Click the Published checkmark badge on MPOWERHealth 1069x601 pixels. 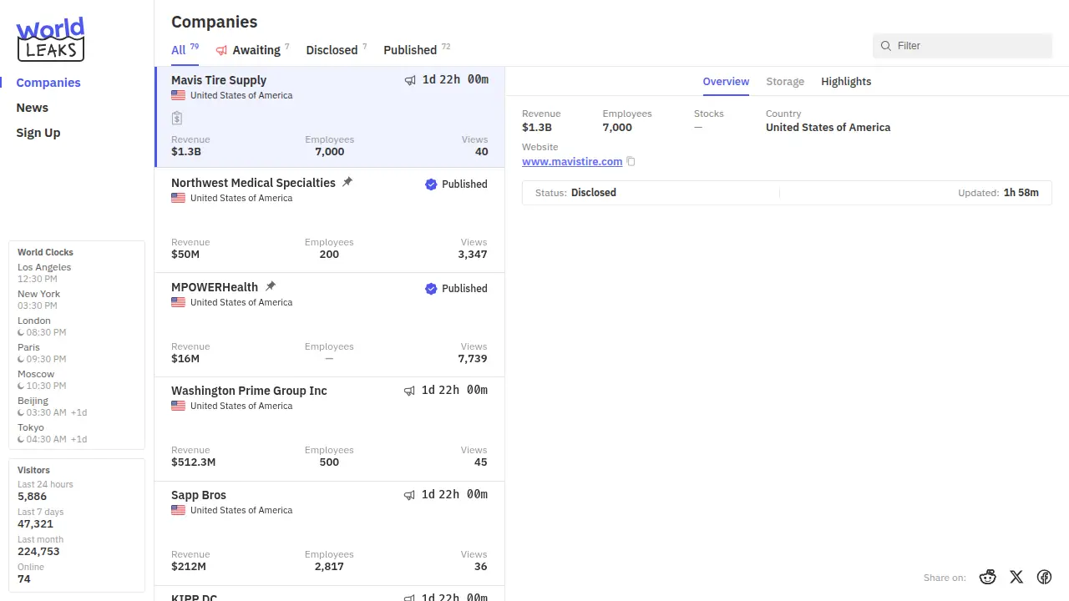(431, 289)
